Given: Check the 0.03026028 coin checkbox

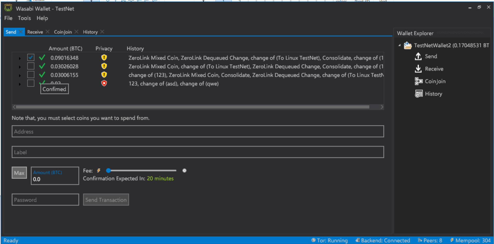Looking at the screenshot, I should point(31,66).
